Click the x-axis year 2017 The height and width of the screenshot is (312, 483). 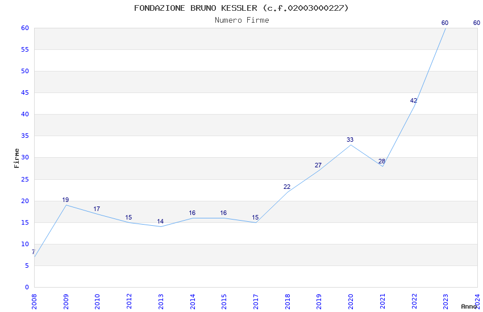pyautogui.click(x=256, y=301)
